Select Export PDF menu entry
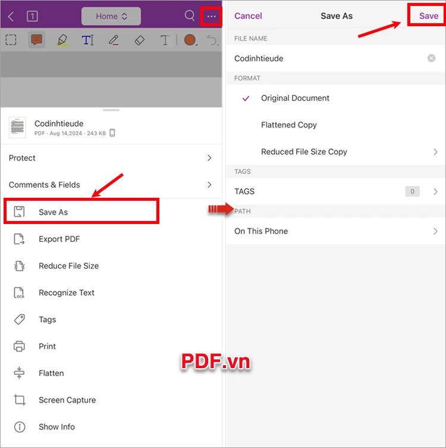446x448 pixels. [111, 239]
